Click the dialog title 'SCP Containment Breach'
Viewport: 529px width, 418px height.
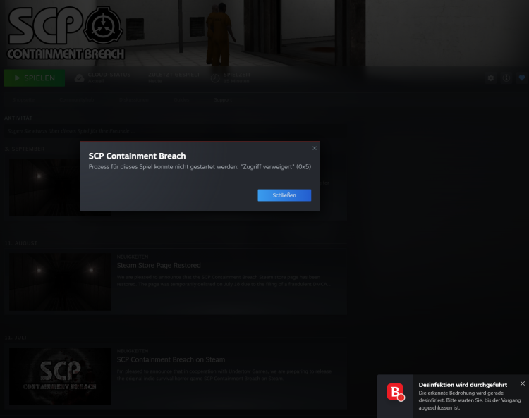point(137,156)
